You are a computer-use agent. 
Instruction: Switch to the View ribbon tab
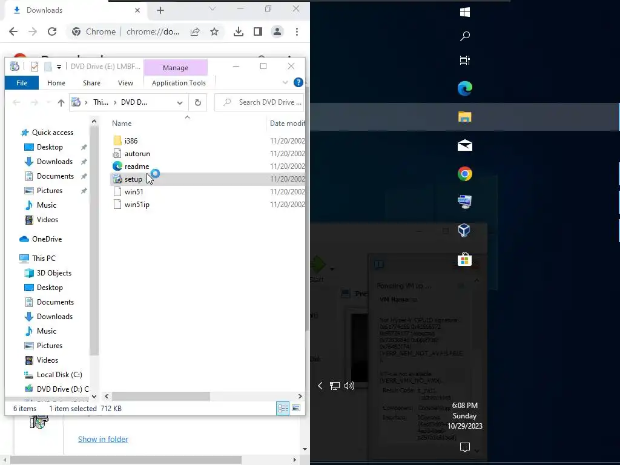tap(125, 83)
